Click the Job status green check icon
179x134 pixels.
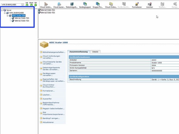tap(27, 5)
